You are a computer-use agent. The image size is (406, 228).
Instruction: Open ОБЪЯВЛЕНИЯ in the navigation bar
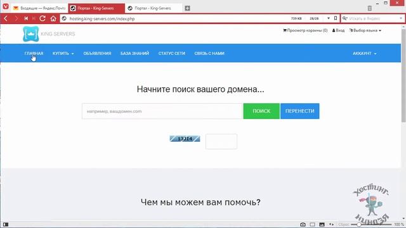pos(97,53)
